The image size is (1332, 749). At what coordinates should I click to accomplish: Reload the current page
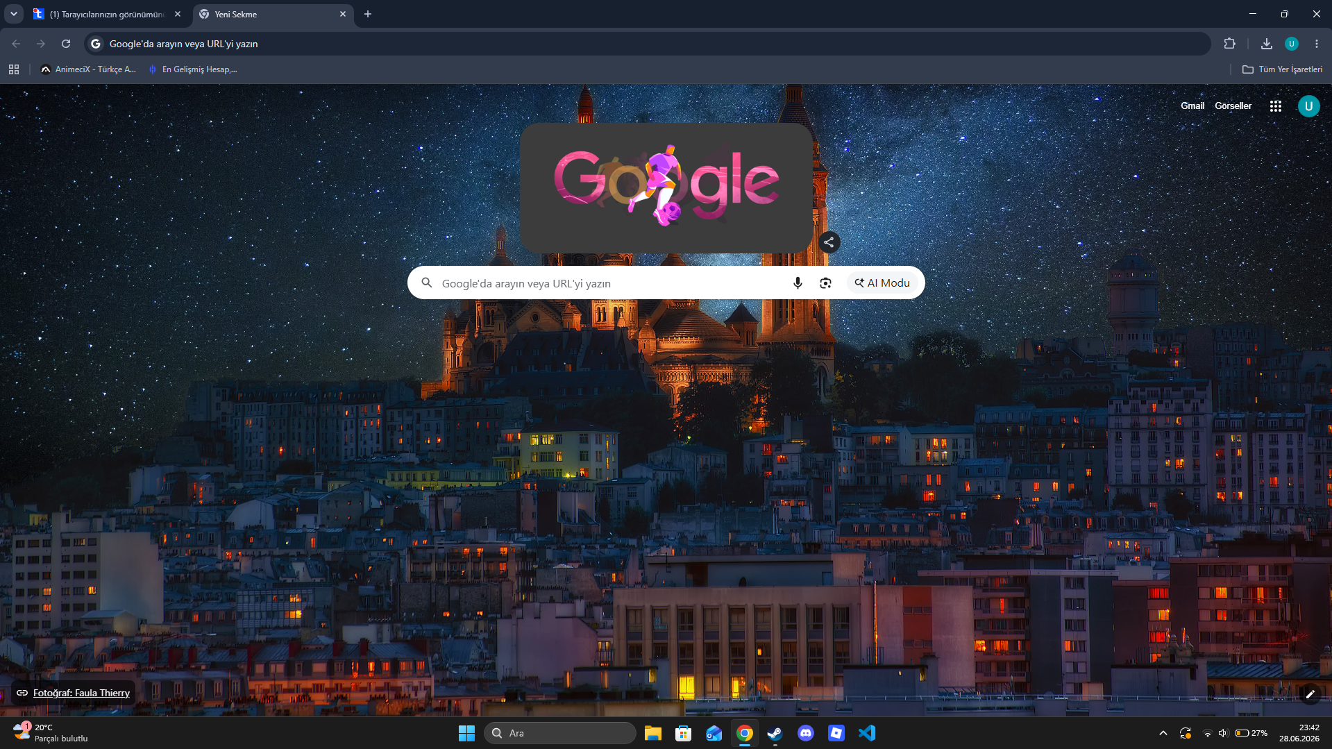click(66, 44)
